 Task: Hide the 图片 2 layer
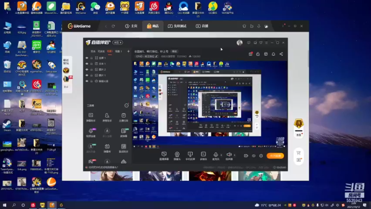coord(87,69)
